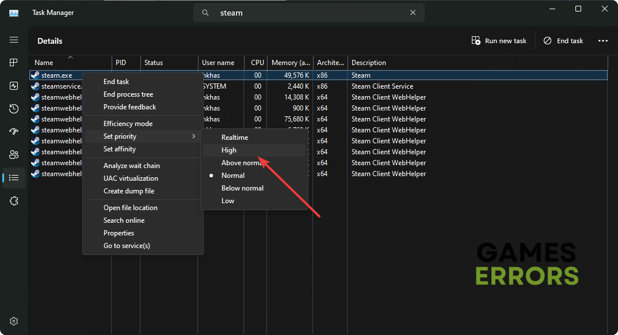Open the Services puzzle-piece icon
Image resolution: width=618 pixels, height=335 pixels.
(x=14, y=201)
